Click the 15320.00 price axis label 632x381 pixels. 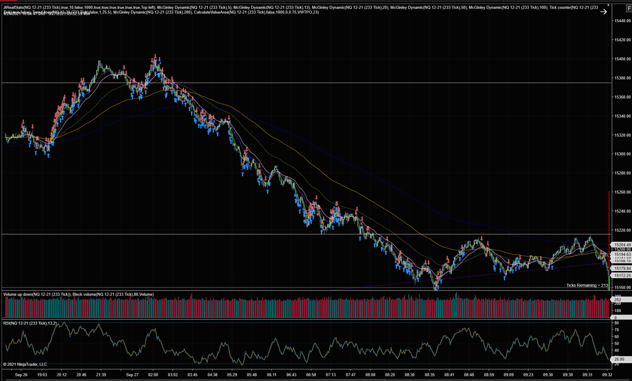(622, 135)
